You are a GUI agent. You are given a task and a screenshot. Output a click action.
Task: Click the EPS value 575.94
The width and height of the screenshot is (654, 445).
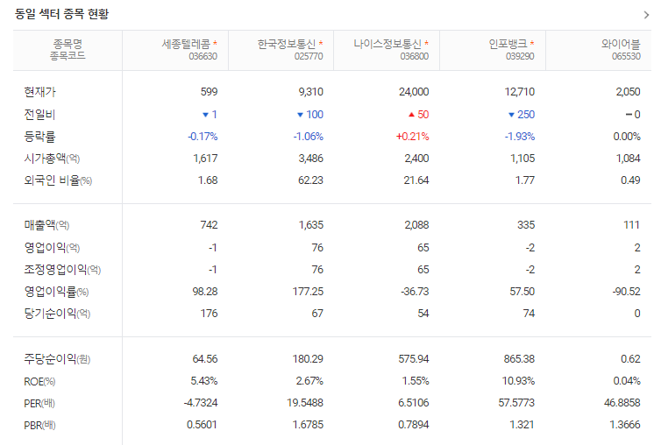(413, 359)
